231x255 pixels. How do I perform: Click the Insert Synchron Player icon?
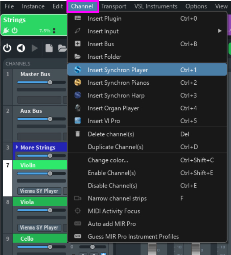tap(78, 70)
